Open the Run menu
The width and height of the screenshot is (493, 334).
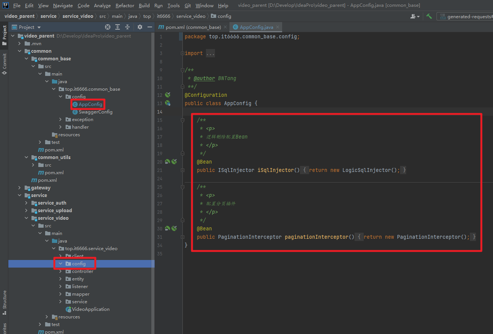pos(159,5)
